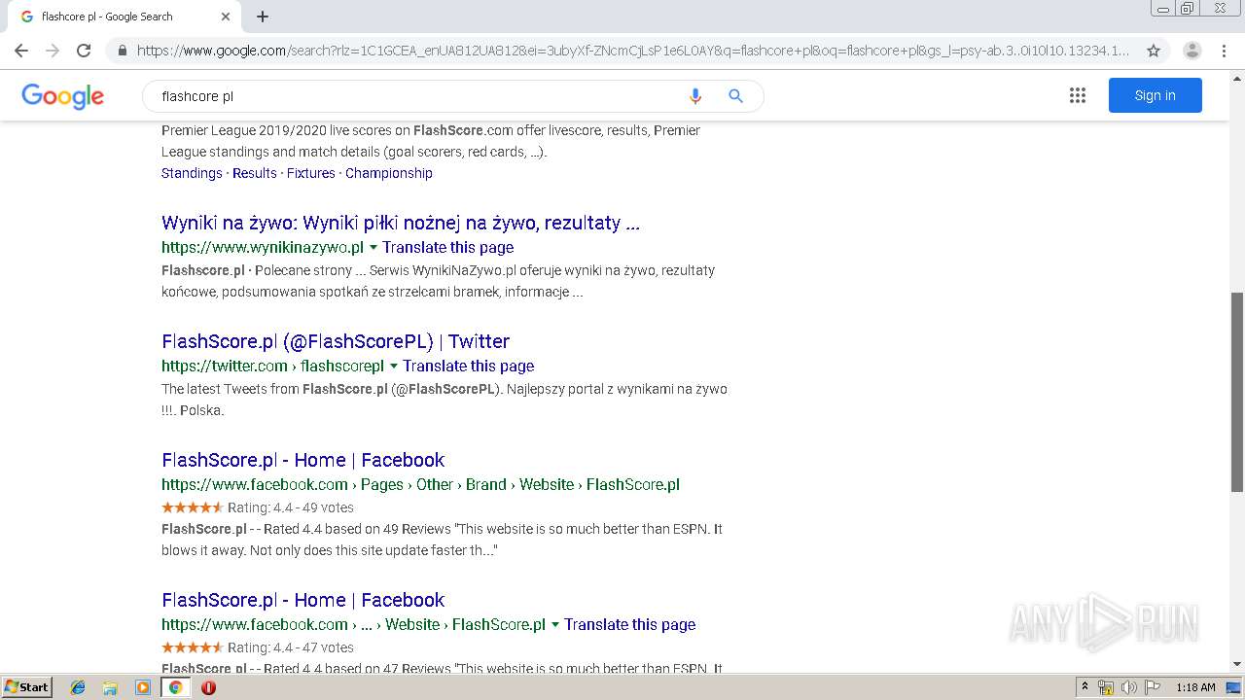
Task: Click the facebook.com › Pages › Other URL
Action: tap(420, 484)
